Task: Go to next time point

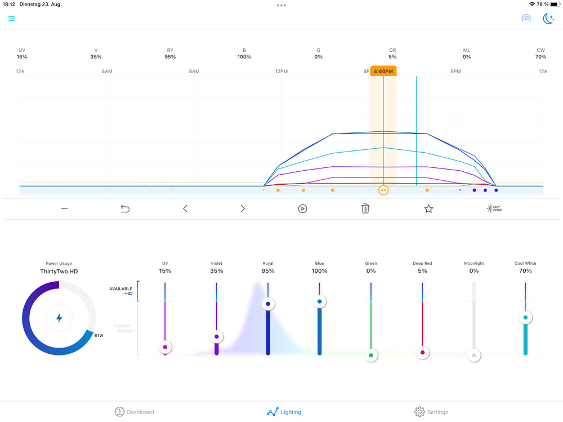Action: tap(243, 208)
